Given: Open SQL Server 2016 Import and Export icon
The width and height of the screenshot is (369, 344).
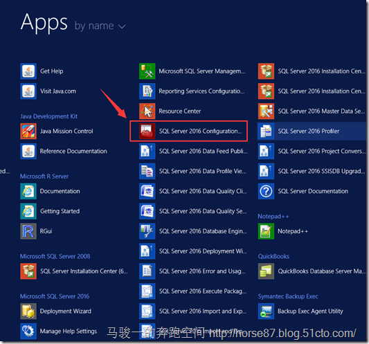Looking at the screenshot, I should 147,311.
